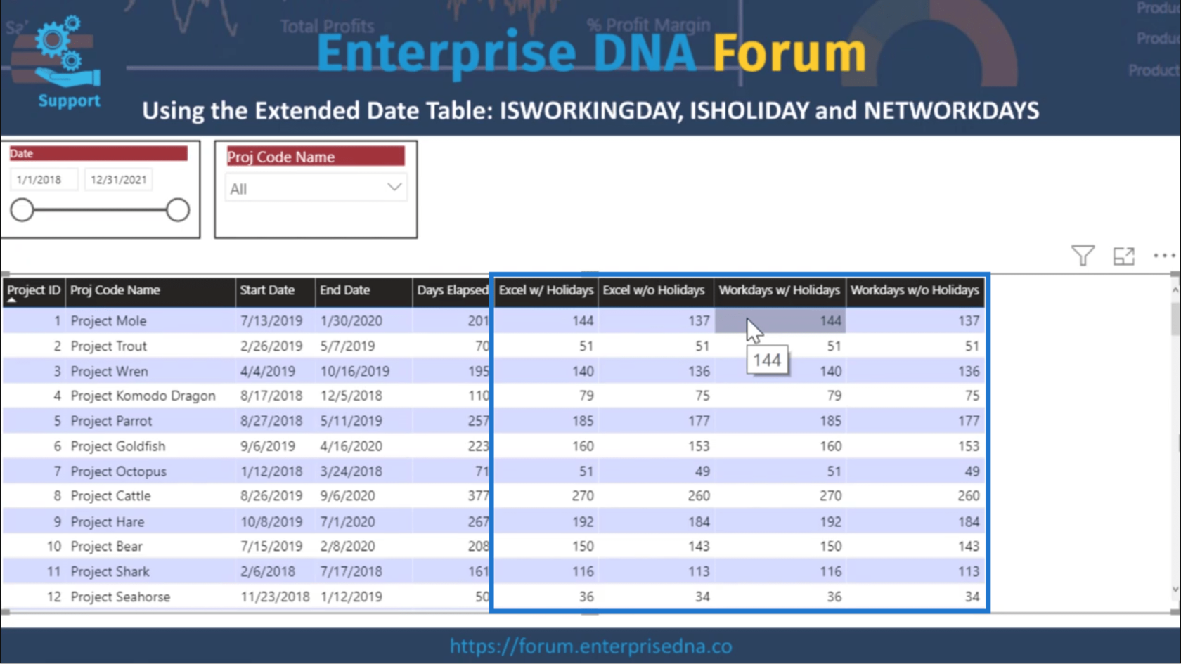Click the scrollbar up arrow
The height and width of the screenshot is (664, 1181).
click(x=1175, y=289)
